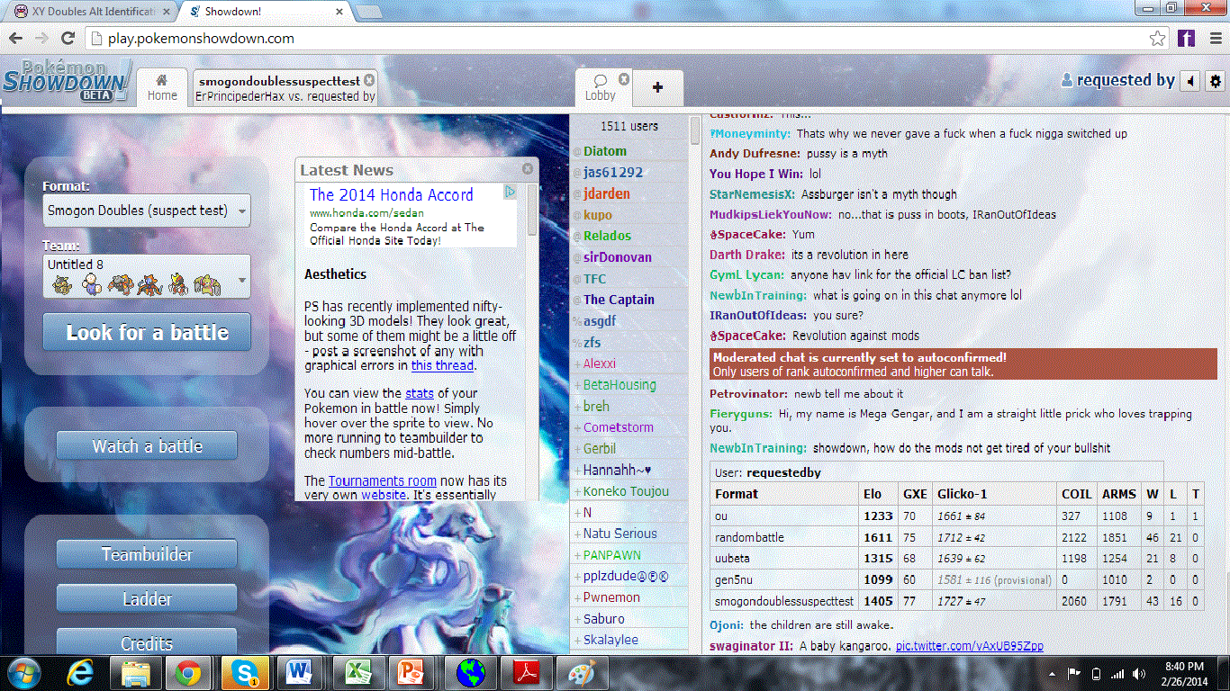
Task: Open Adobe Reader taskbar icon
Action: click(x=525, y=672)
